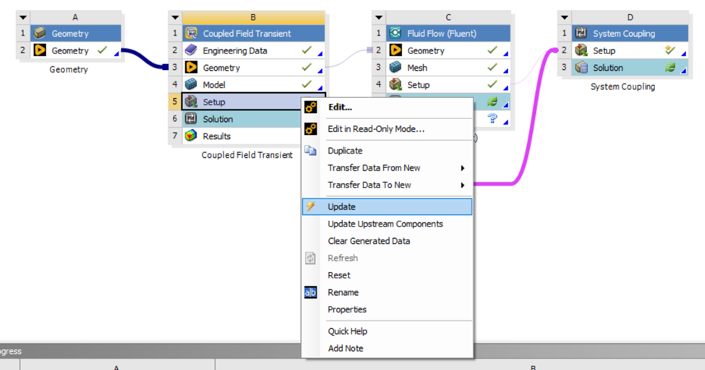Click the Model mesh cube icon in system B

[x=191, y=84]
